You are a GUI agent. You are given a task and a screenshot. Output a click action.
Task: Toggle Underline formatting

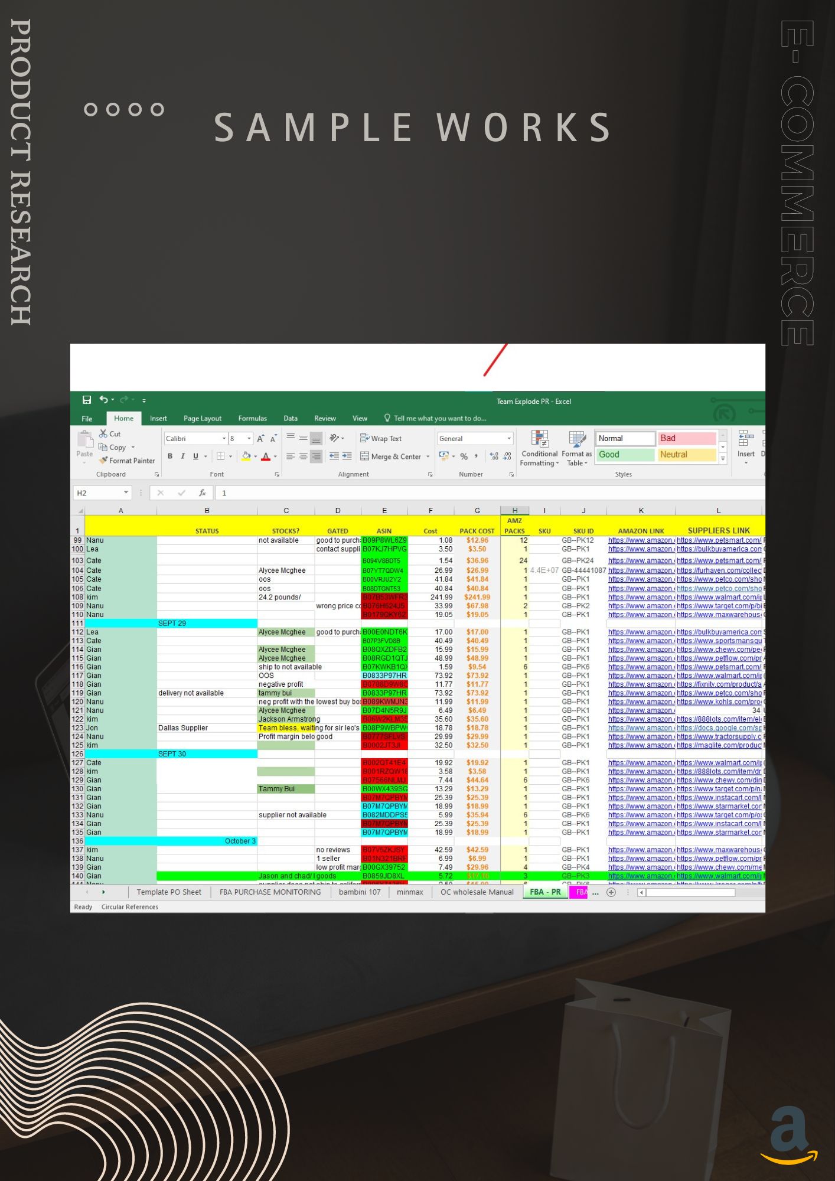click(x=196, y=456)
